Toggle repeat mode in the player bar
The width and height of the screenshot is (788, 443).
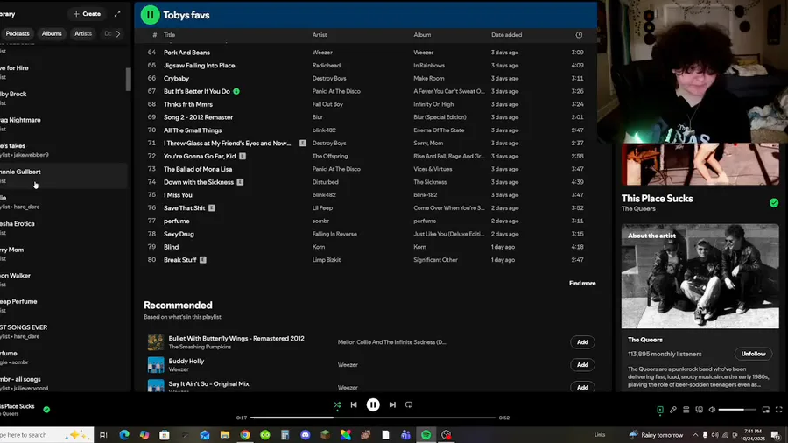(x=409, y=404)
